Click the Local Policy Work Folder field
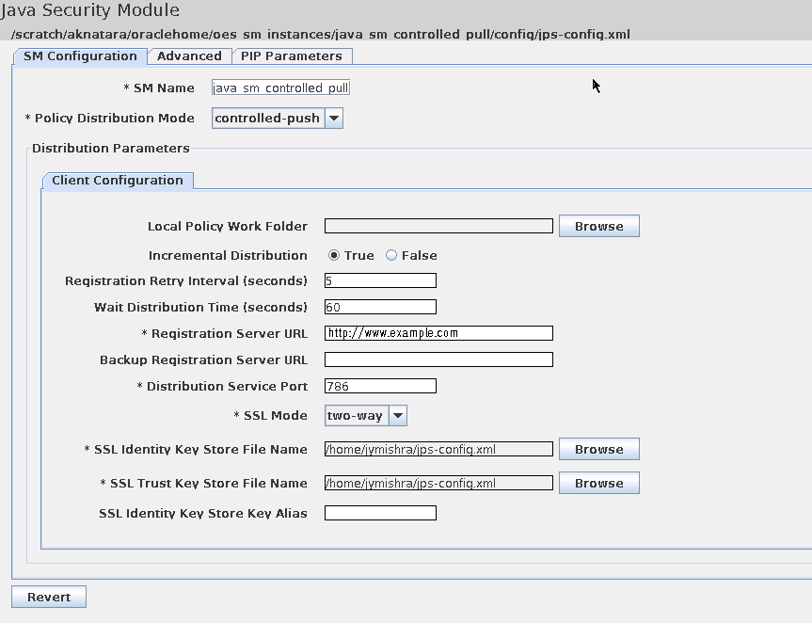Image resolution: width=812 pixels, height=623 pixels. click(x=438, y=226)
